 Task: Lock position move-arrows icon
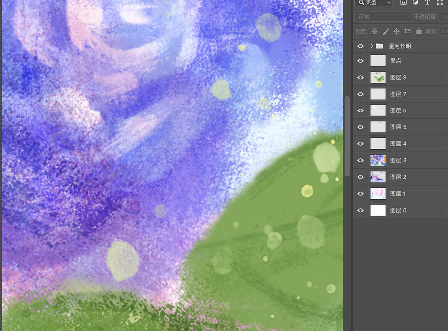click(x=396, y=31)
